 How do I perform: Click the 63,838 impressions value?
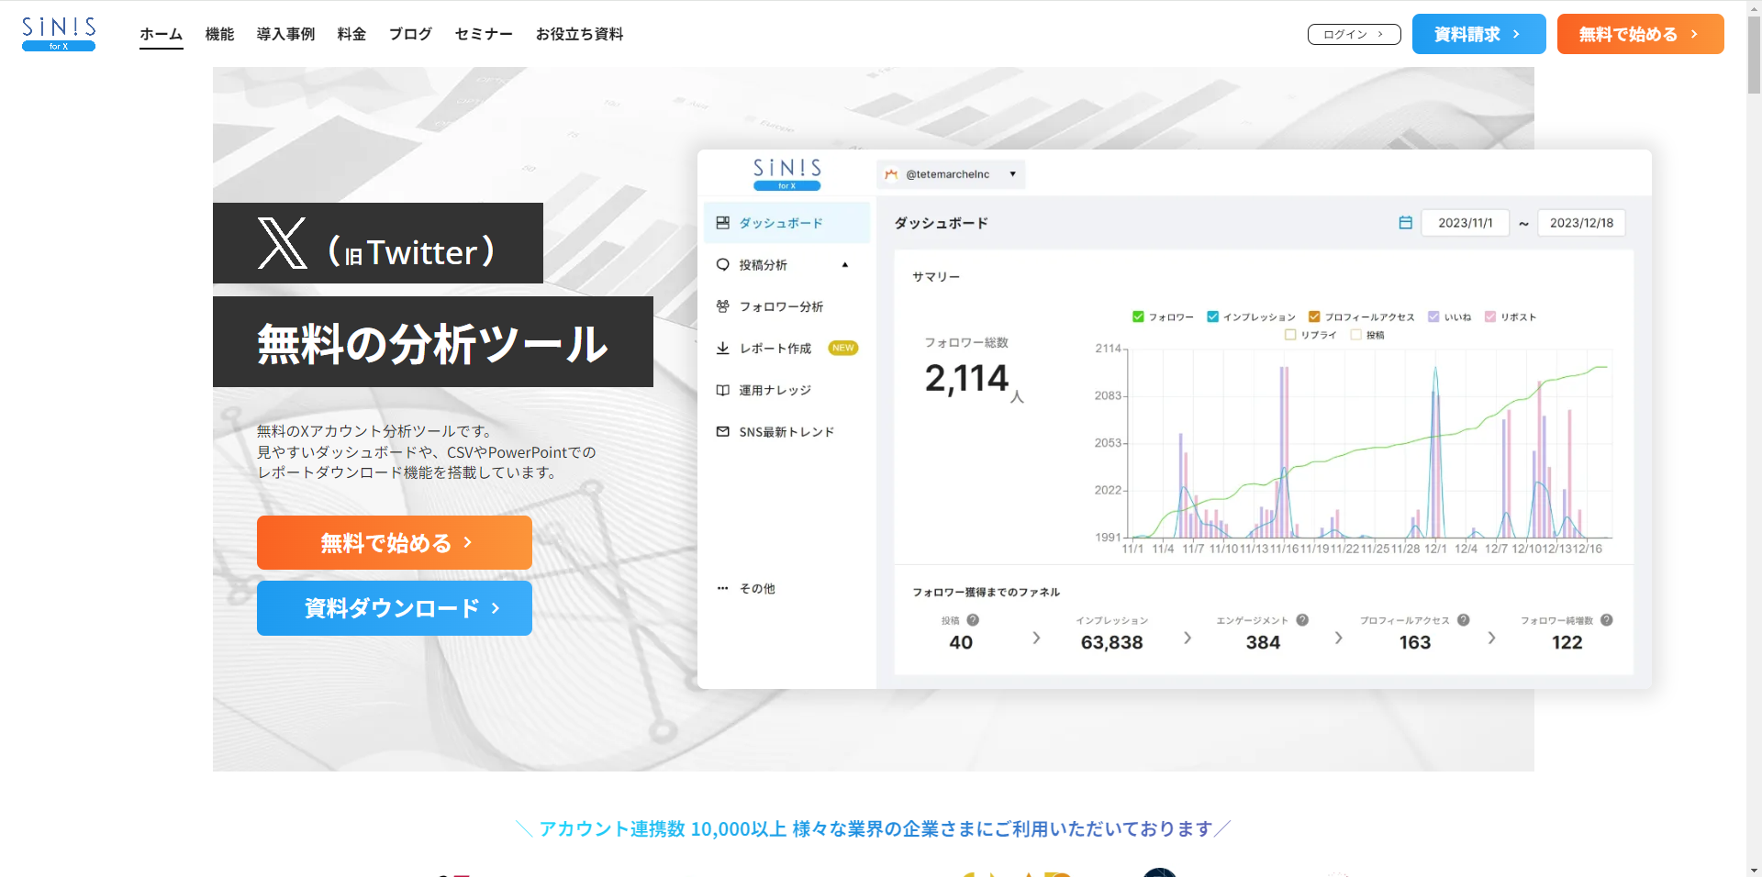[1111, 642]
